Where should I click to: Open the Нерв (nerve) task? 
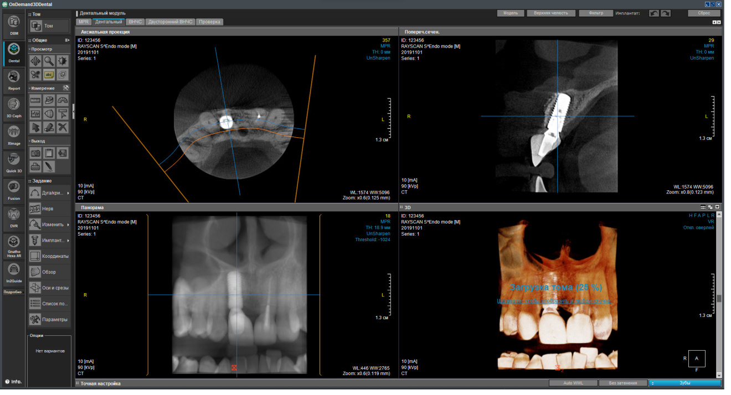point(48,209)
